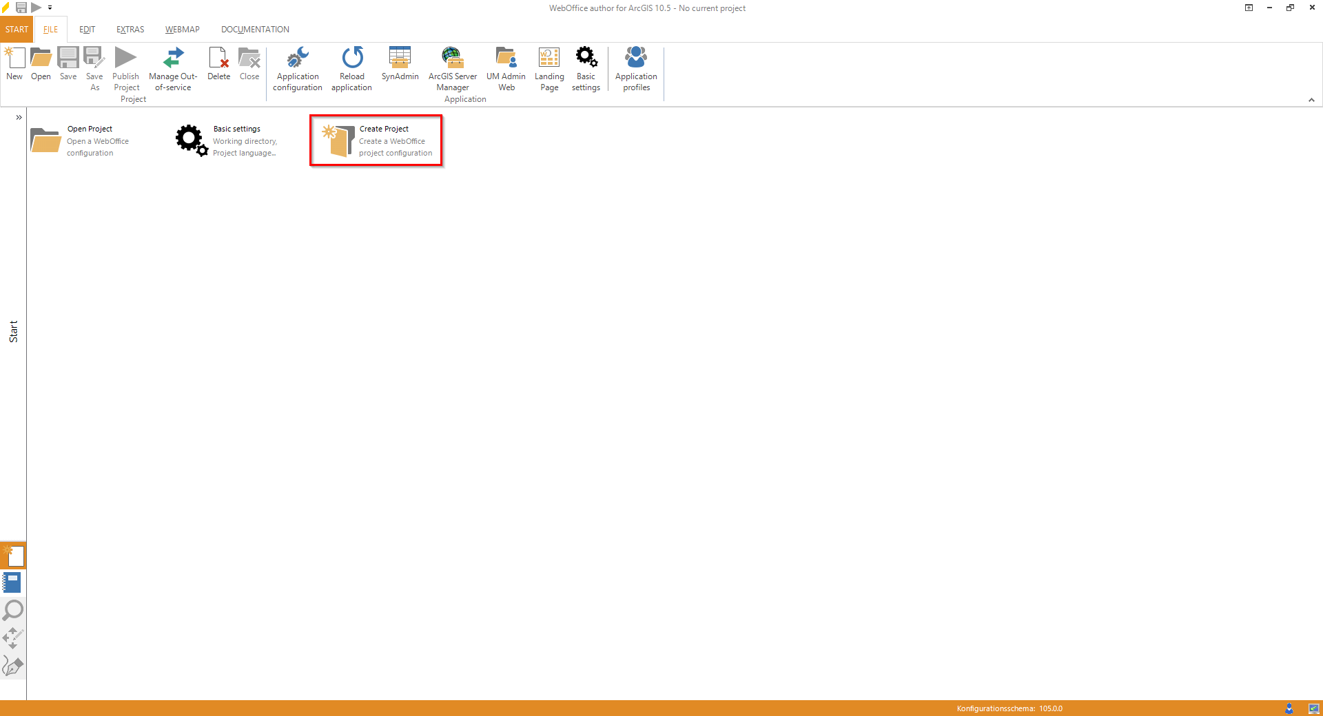Viewport: 1323px width, 716px height.
Task: Open the EDIT ribbon tab
Action: [88, 30]
